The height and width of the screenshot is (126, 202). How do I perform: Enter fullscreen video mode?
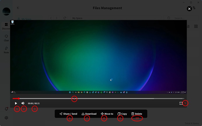click(181, 103)
